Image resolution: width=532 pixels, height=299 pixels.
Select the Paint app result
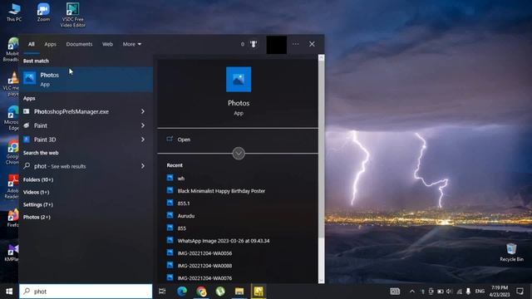coord(79,125)
